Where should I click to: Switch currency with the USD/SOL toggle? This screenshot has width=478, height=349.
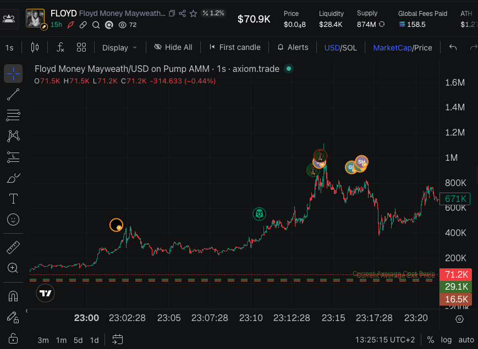[x=340, y=48]
